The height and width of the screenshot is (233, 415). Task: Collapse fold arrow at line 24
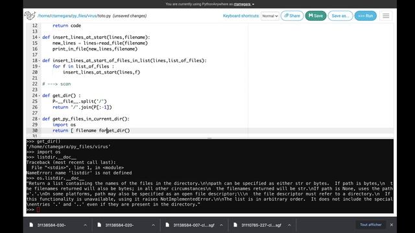coord(40,95)
